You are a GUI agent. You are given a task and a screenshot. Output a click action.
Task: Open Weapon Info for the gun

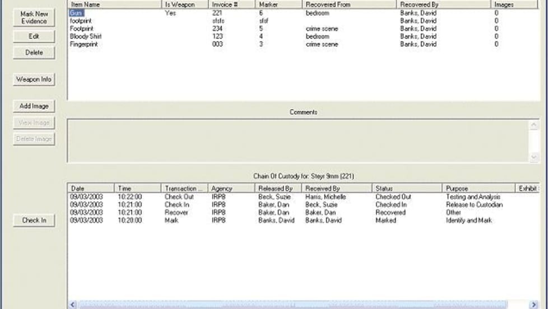tap(34, 79)
